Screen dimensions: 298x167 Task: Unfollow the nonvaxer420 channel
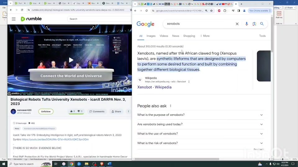(46, 111)
